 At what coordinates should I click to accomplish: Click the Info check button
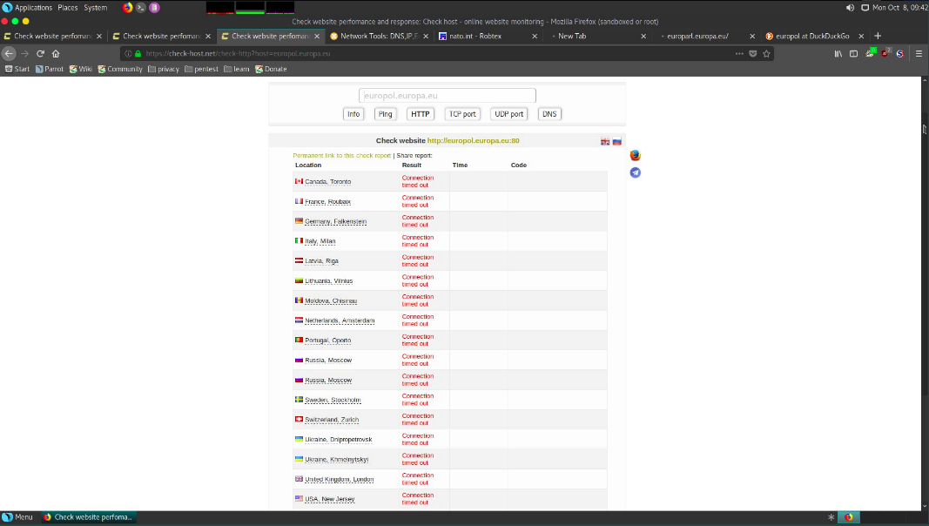coord(353,114)
